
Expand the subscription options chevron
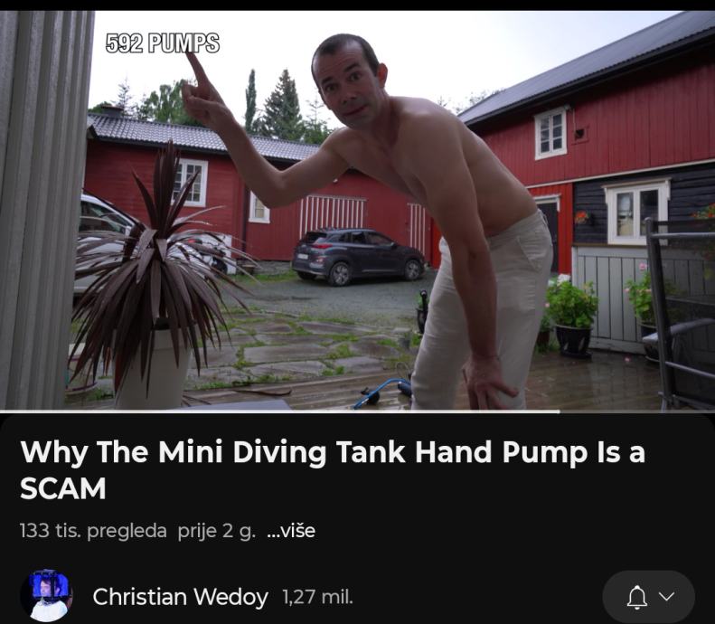tap(667, 597)
